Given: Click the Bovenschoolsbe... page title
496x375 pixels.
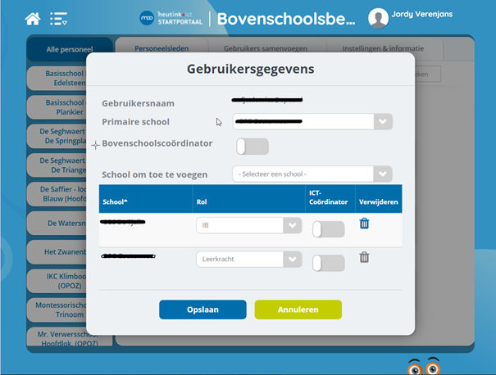Looking at the screenshot, I should (x=286, y=19).
